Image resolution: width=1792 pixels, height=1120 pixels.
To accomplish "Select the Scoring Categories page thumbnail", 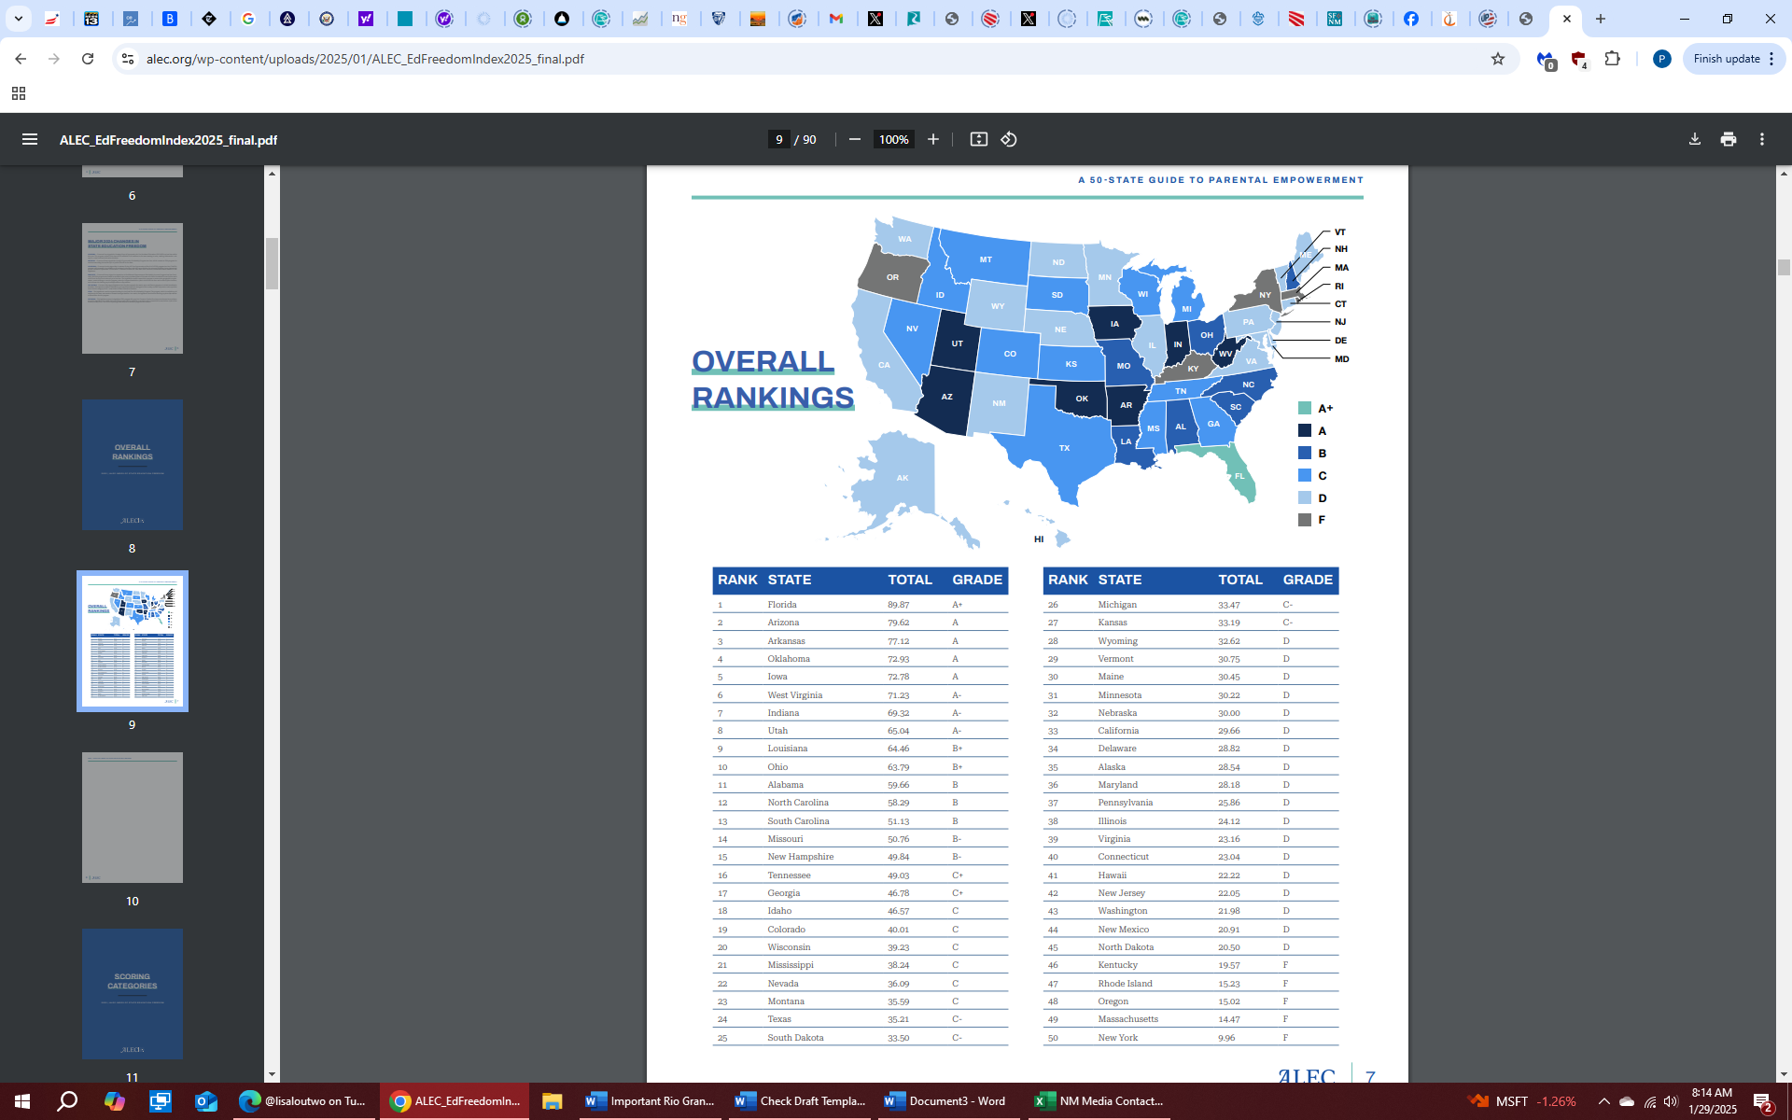I will (x=132, y=993).
